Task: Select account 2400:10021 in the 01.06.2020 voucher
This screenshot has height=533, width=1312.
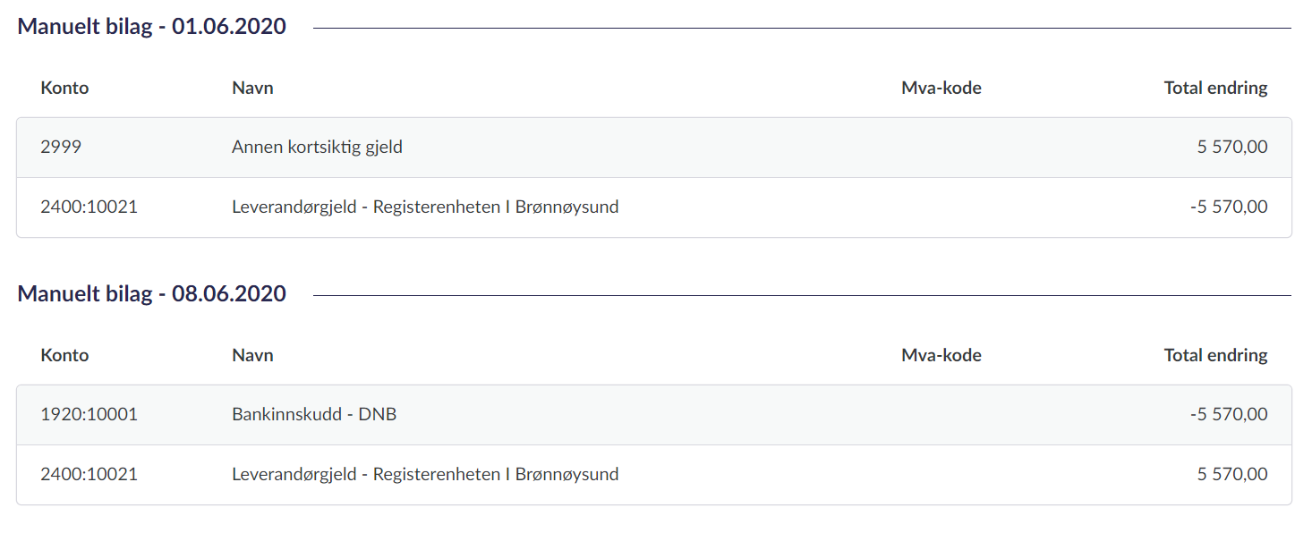Action: coord(89,207)
